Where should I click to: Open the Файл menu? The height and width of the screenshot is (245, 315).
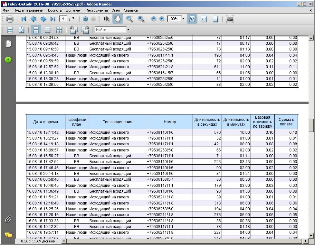click(7, 10)
